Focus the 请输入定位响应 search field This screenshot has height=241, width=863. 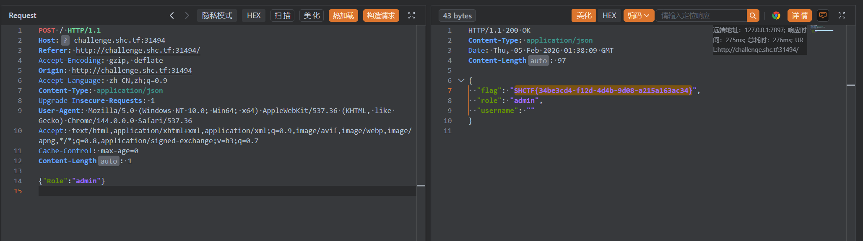point(701,15)
